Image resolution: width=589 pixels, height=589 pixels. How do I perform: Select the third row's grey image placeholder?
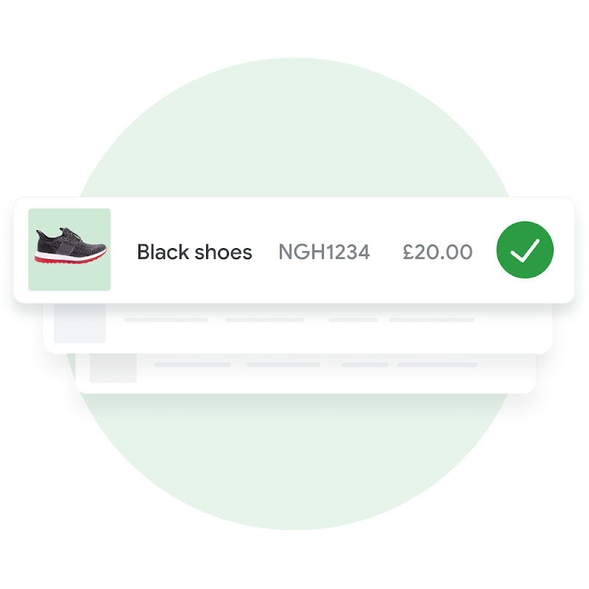[x=113, y=368]
